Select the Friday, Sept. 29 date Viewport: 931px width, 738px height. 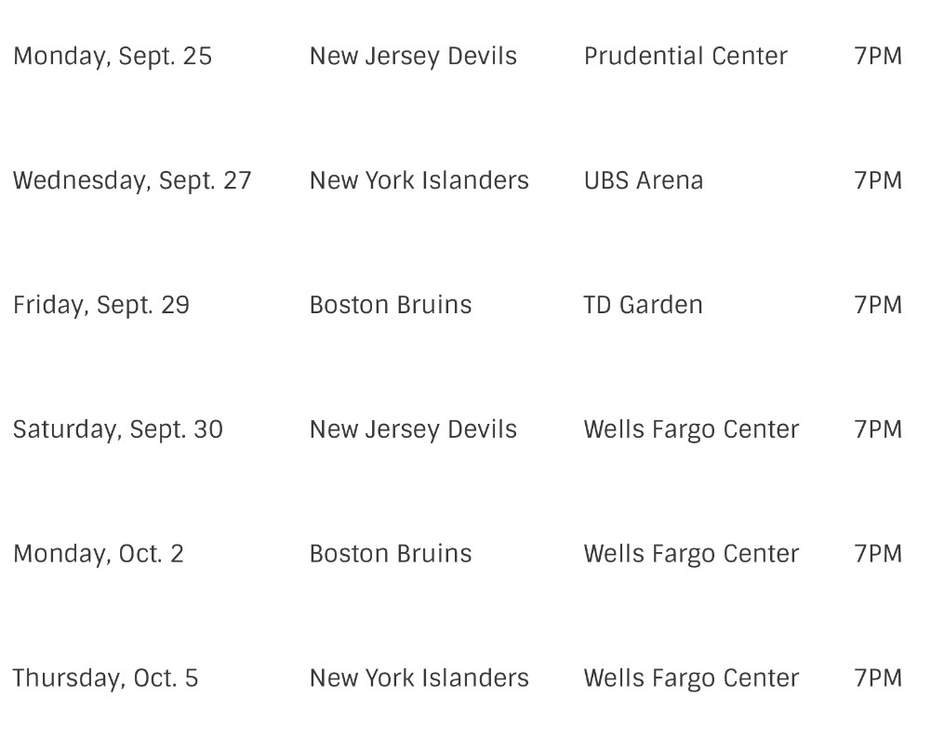click(x=101, y=305)
